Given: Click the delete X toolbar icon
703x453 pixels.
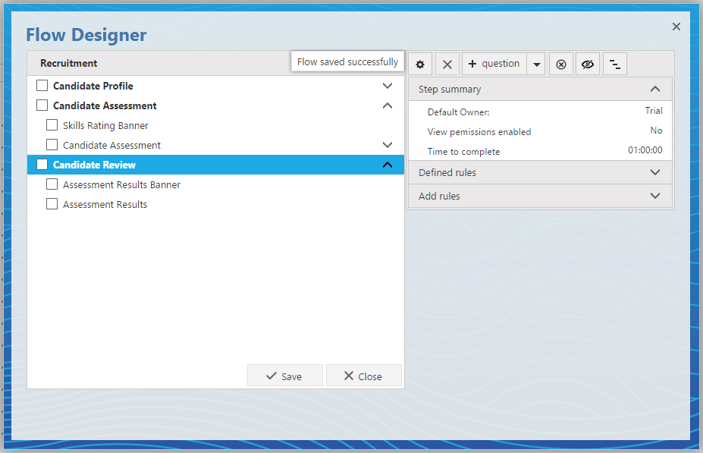Looking at the screenshot, I should [x=447, y=64].
